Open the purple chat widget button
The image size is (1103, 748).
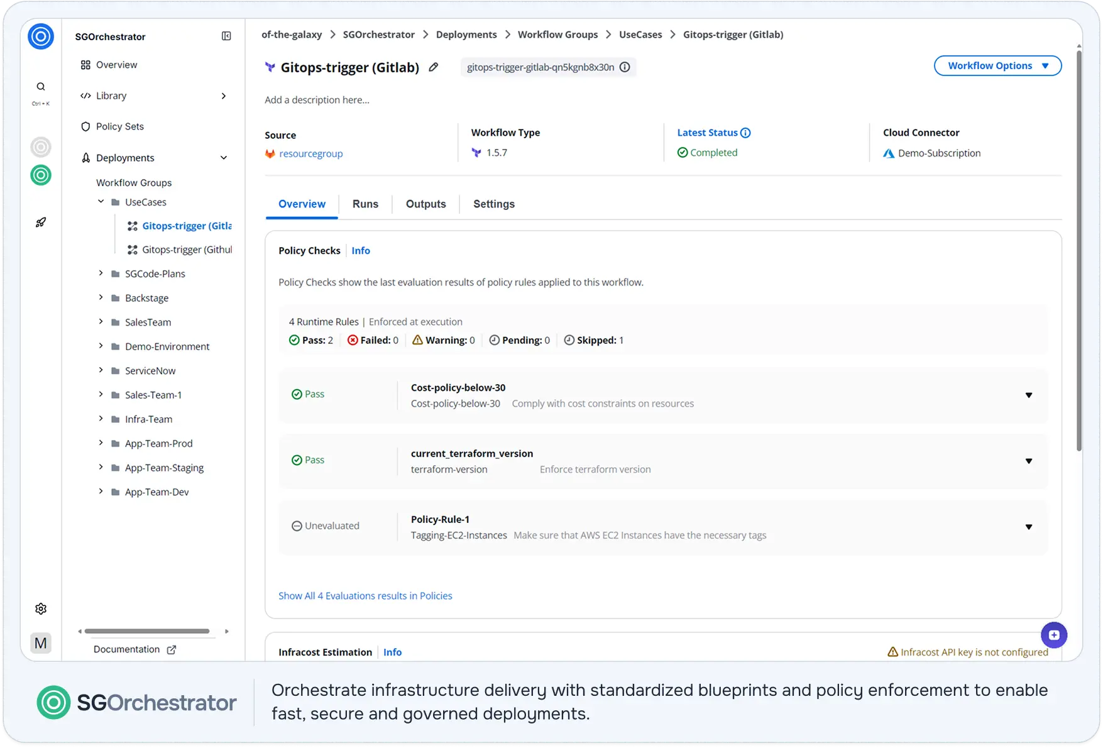click(x=1054, y=635)
